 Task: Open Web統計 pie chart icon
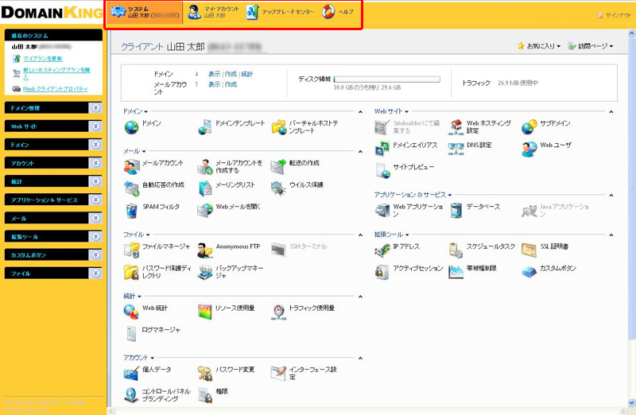[131, 312]
